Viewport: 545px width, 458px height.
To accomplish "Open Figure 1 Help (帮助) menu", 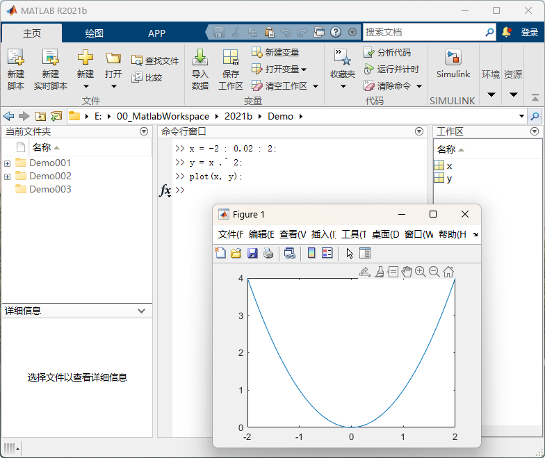I will click(452, 235).
